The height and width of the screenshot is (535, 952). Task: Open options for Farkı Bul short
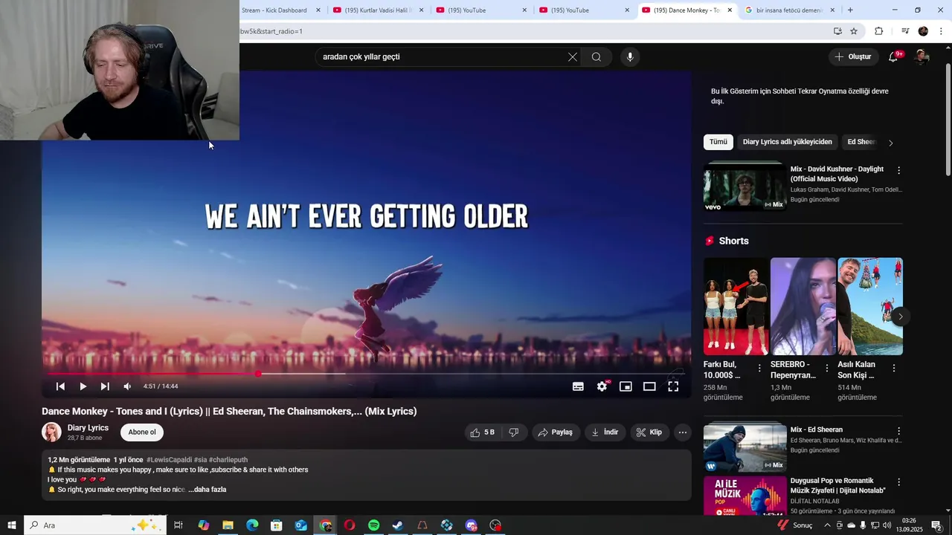pos(759,369)
